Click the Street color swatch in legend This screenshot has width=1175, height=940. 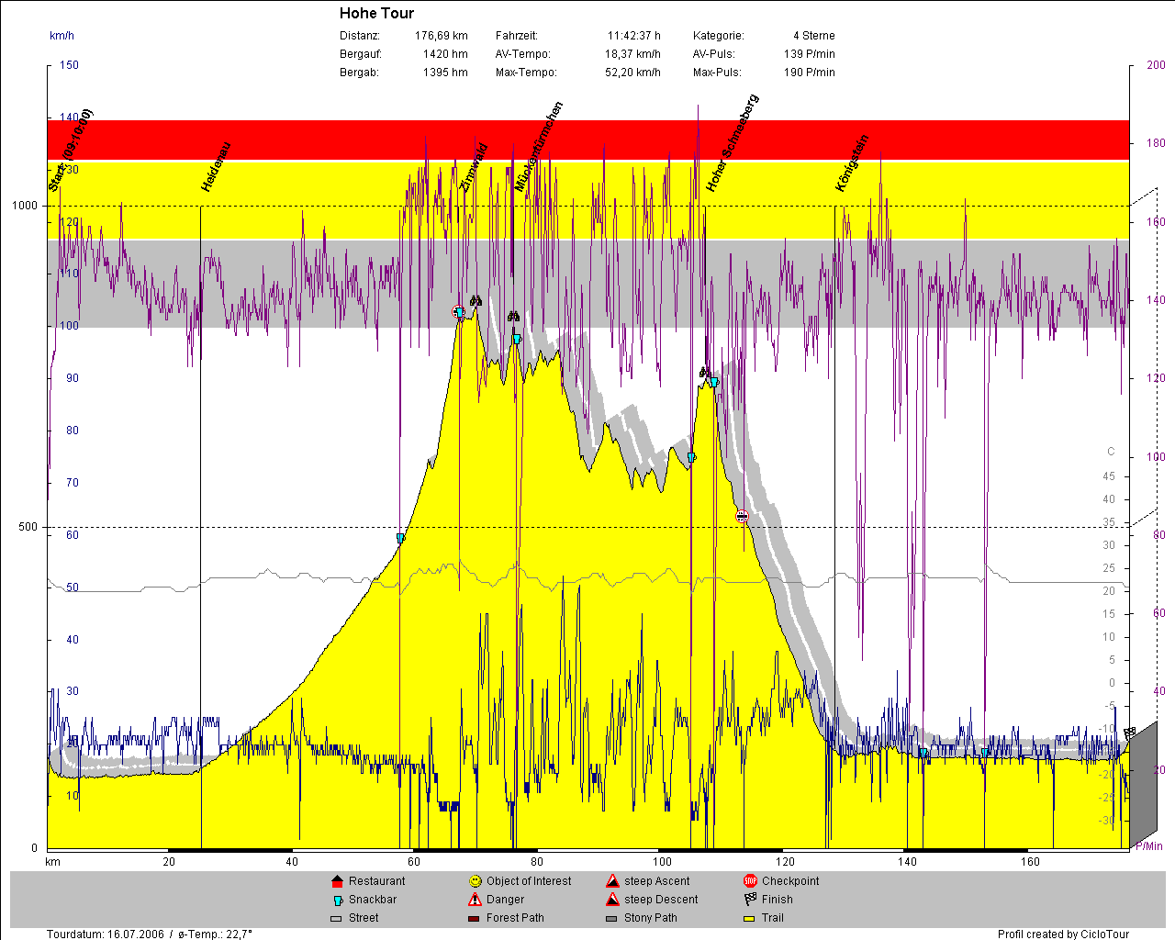click(336, 918)
